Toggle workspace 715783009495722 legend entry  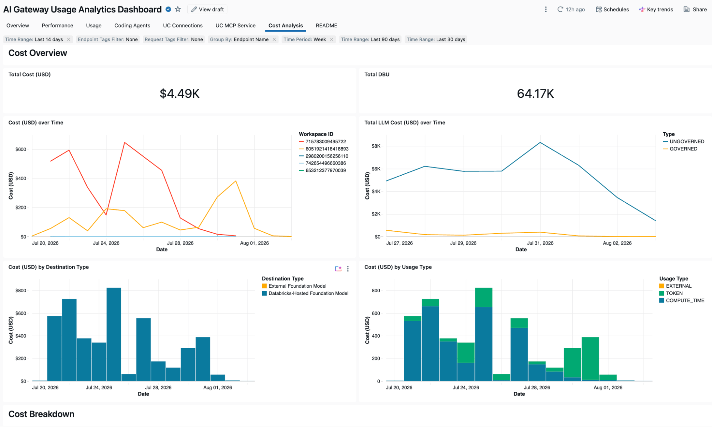click(x=322, y=142)
